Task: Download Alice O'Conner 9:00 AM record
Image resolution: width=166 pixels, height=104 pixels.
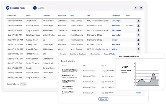Action: [x=138, y=25]
